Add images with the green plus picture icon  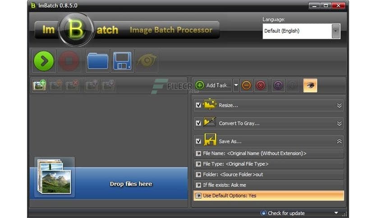(39, 85)
